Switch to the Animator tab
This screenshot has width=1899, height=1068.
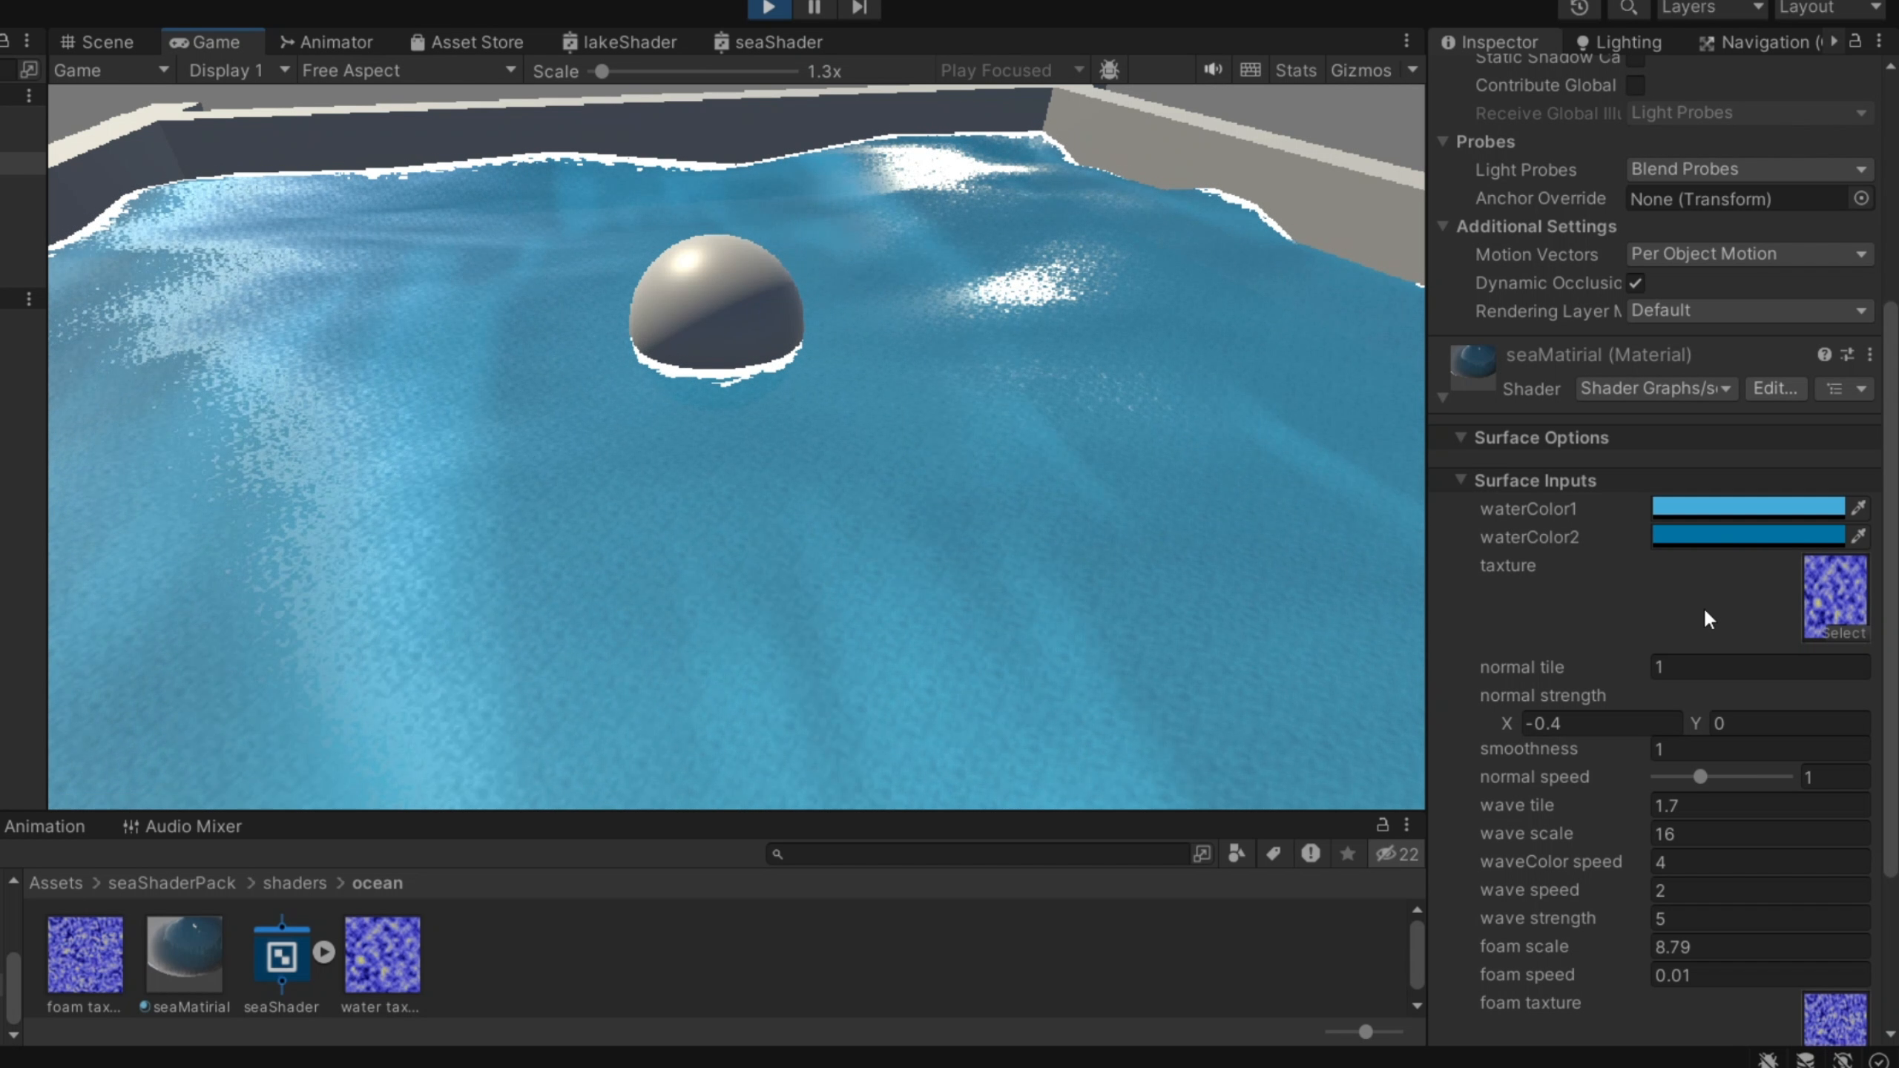pos(326,42)
